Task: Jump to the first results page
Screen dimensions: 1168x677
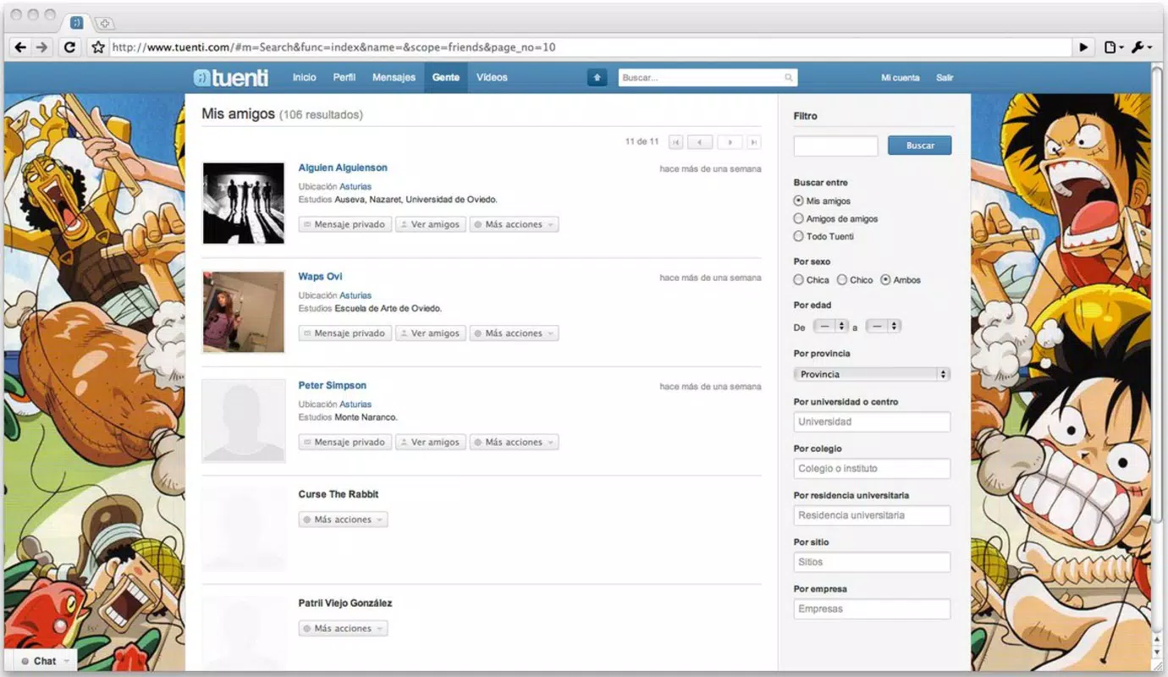Action: tap(676, 142)
